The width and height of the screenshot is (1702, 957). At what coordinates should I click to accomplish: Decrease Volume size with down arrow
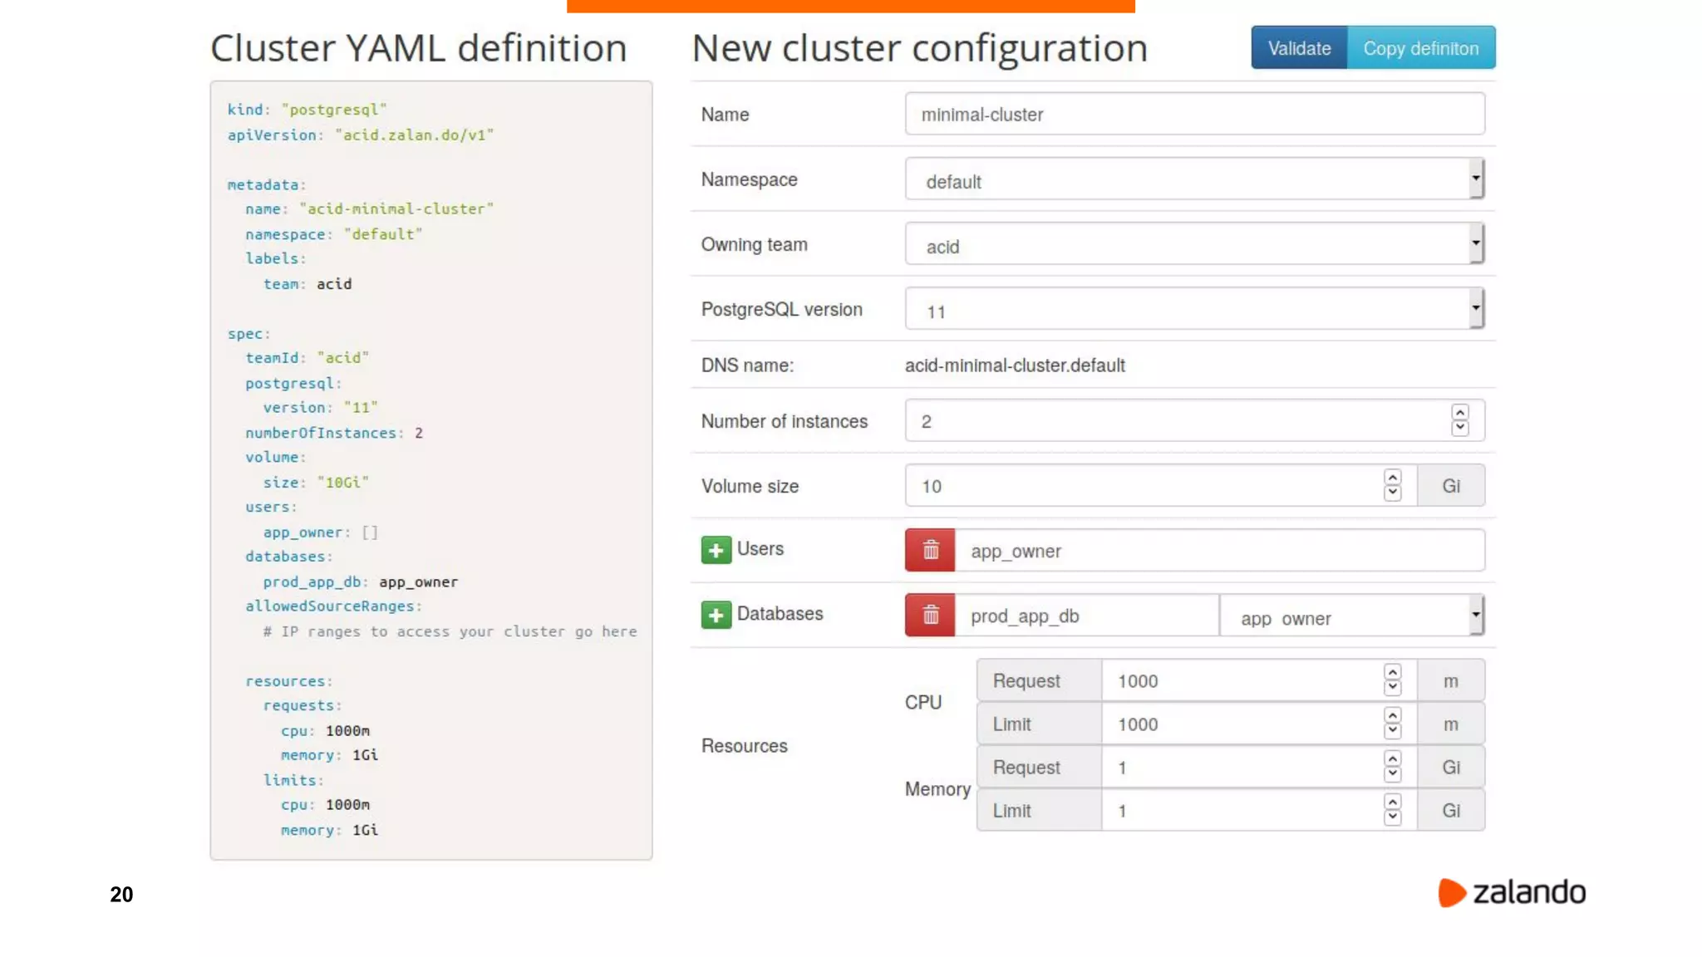pos(1392,493)
